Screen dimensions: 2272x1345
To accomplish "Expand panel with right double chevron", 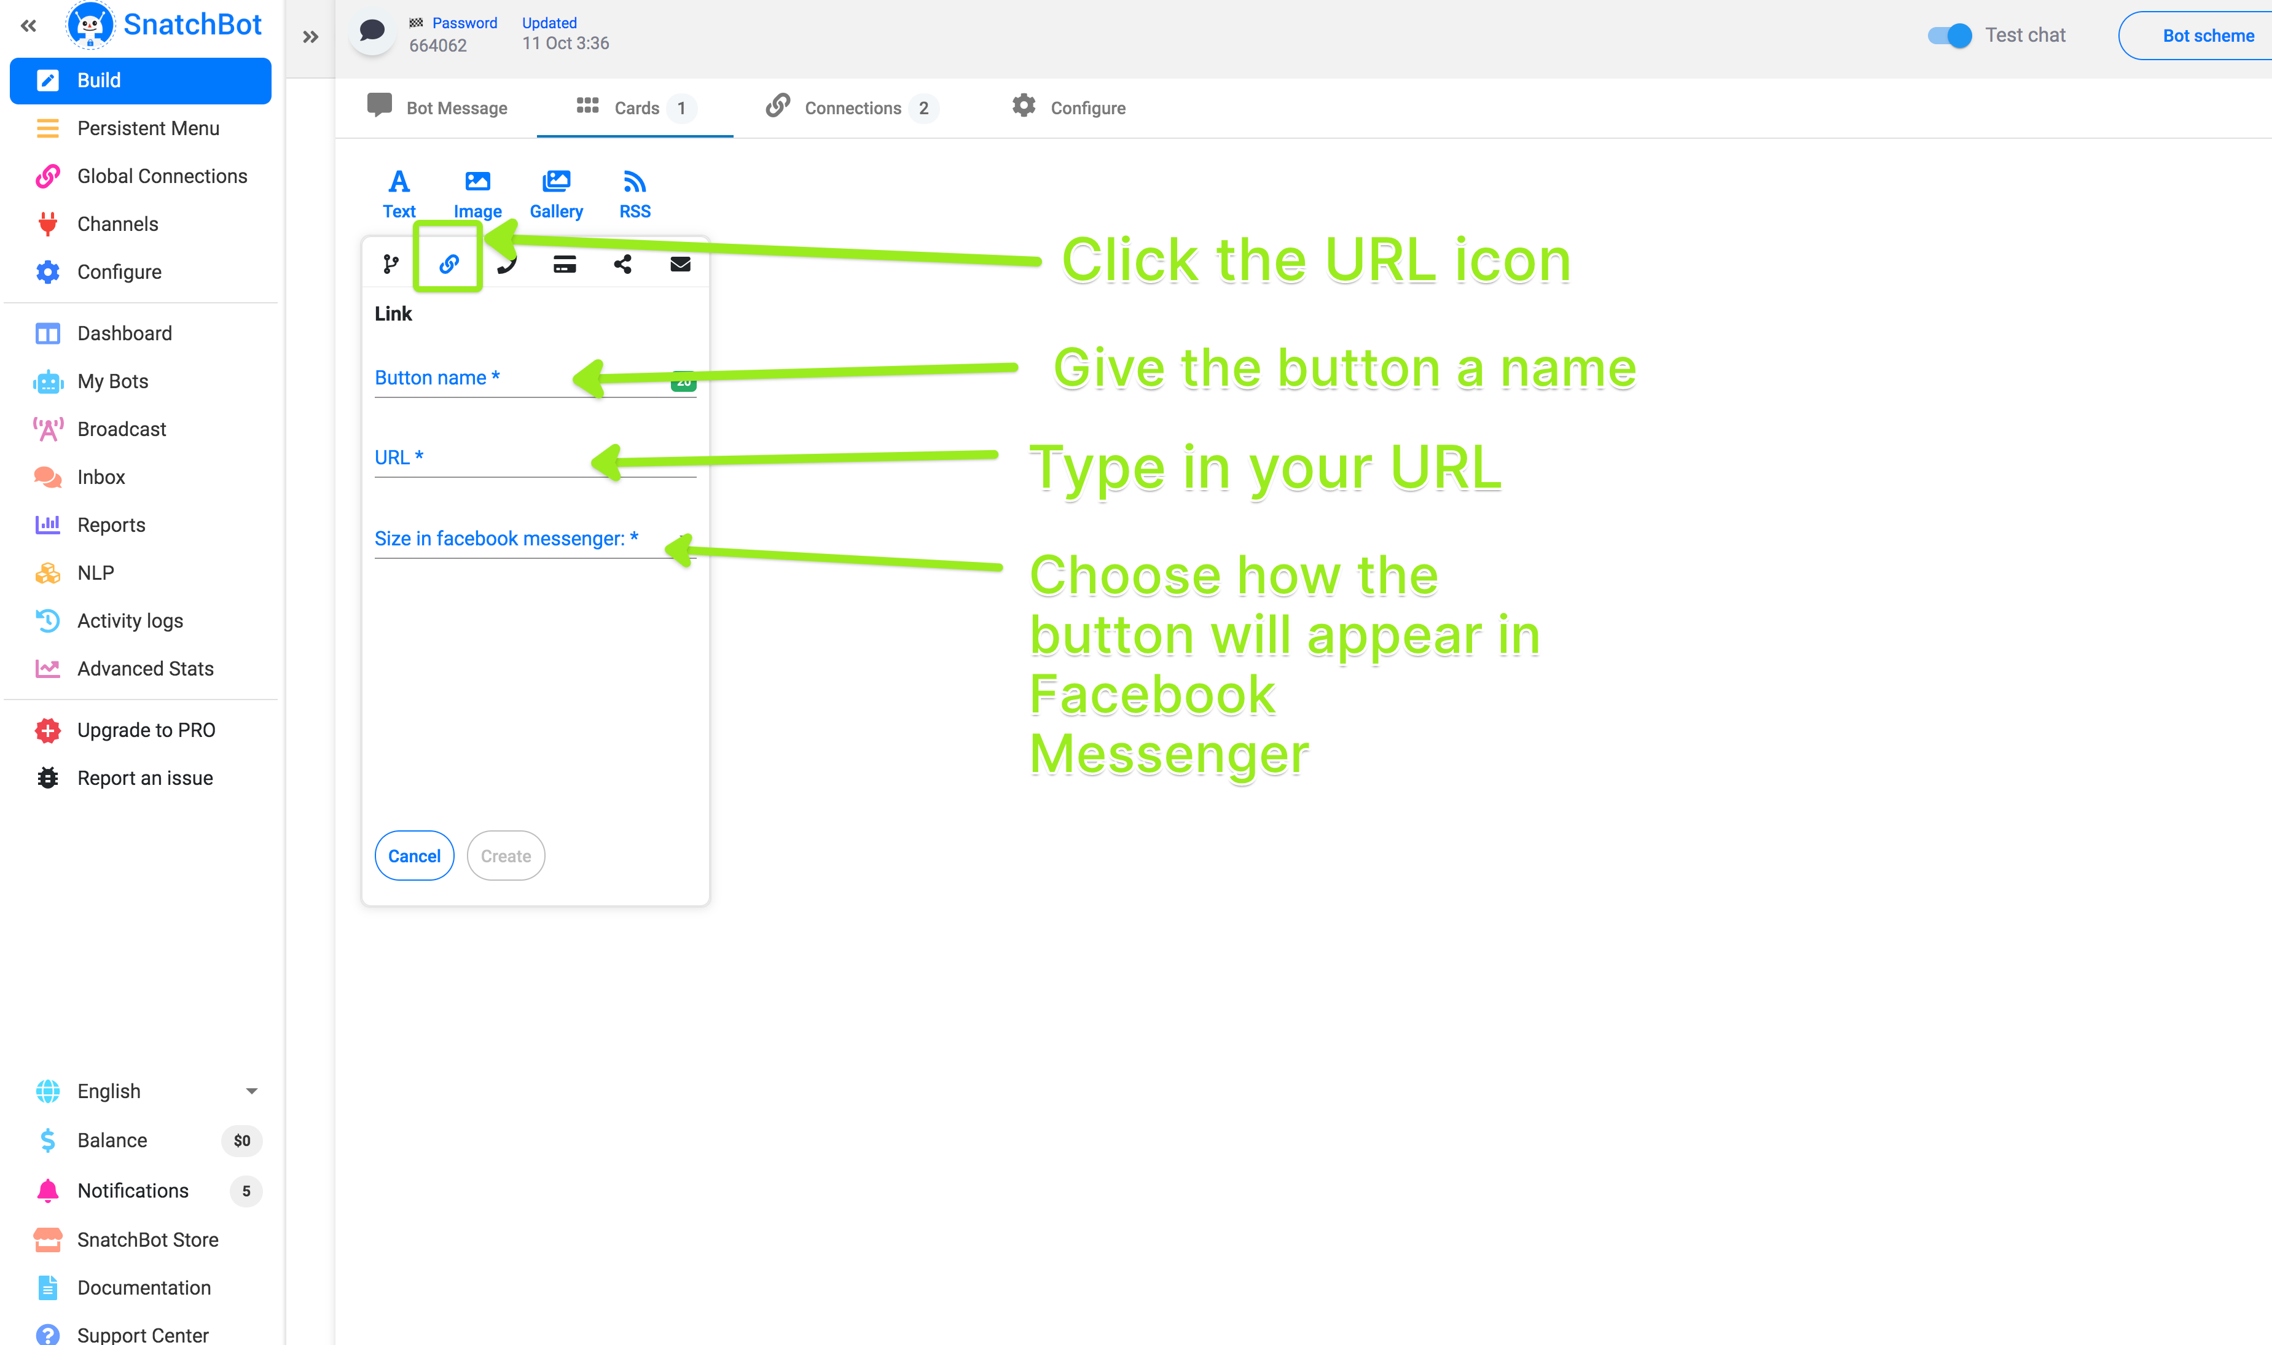I will [x=310, y=37].
